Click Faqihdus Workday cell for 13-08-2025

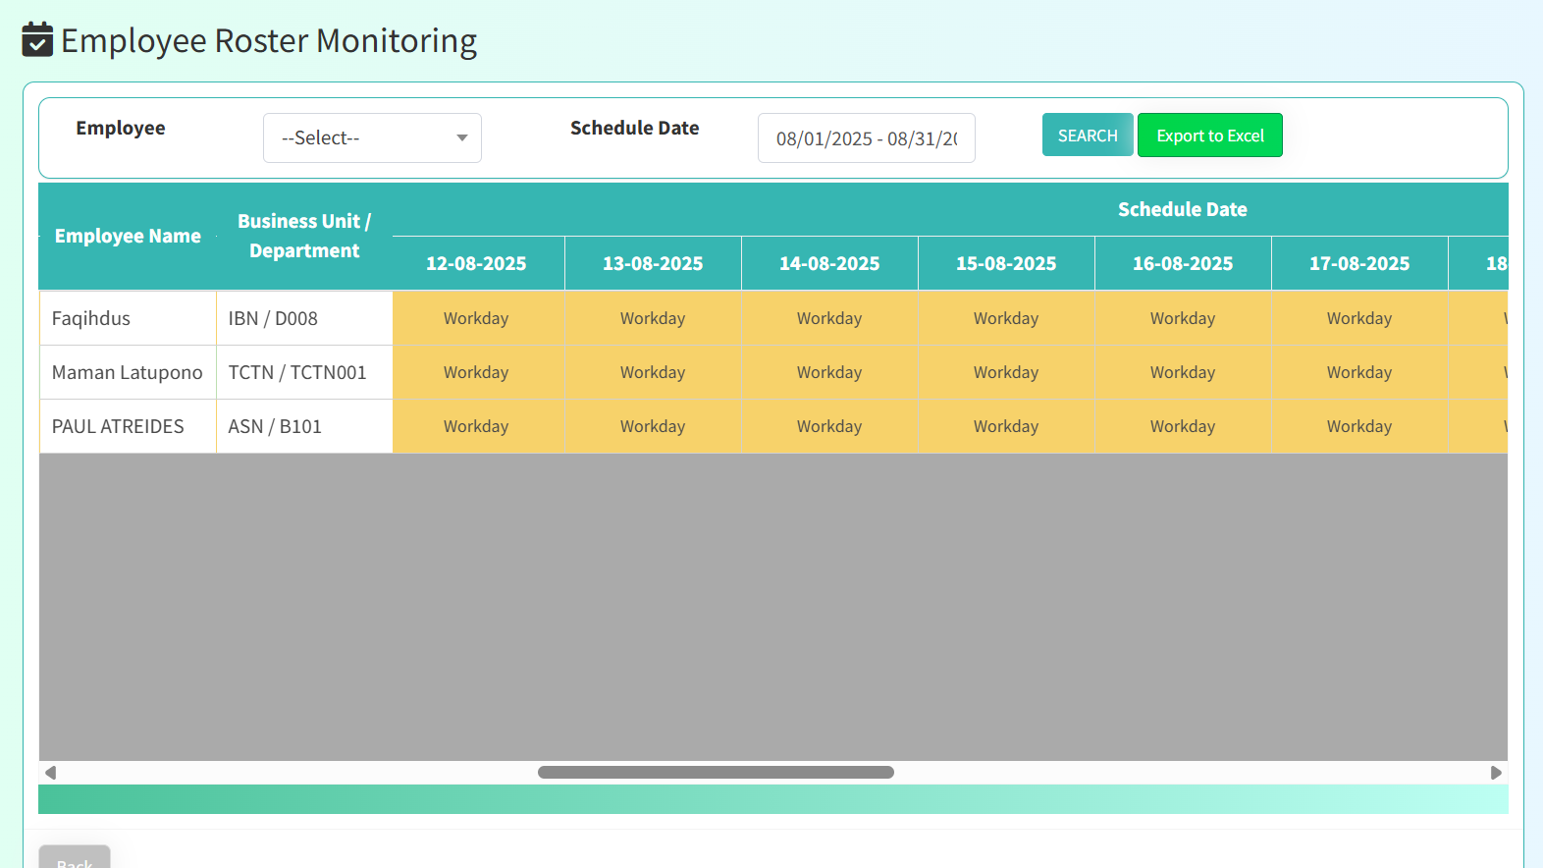(653, 319)
